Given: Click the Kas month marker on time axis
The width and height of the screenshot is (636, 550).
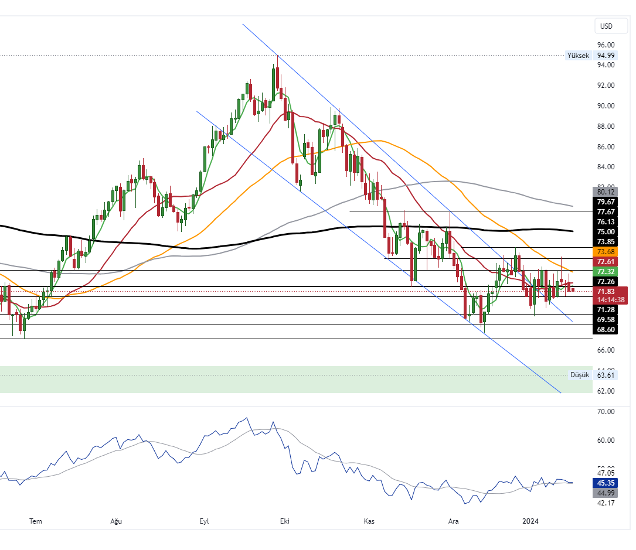Looking at the screenshot, I should (369, 521).
